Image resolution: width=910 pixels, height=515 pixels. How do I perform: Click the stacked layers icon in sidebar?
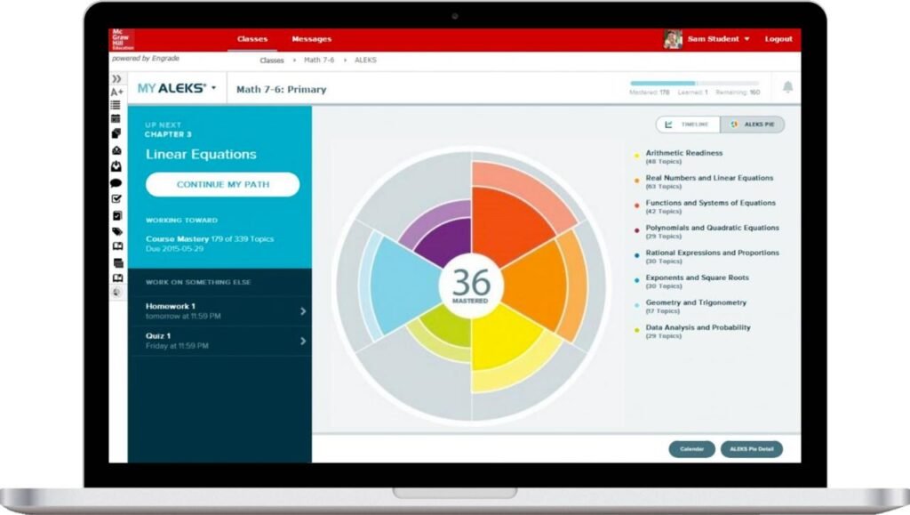(x=118, y=262)
